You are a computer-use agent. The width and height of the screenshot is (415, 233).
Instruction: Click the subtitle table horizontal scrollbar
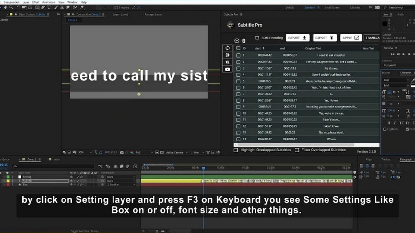click(295, 145)
